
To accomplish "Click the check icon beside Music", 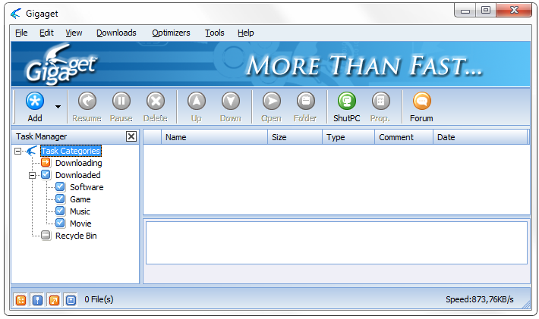I will pos(60,211).
